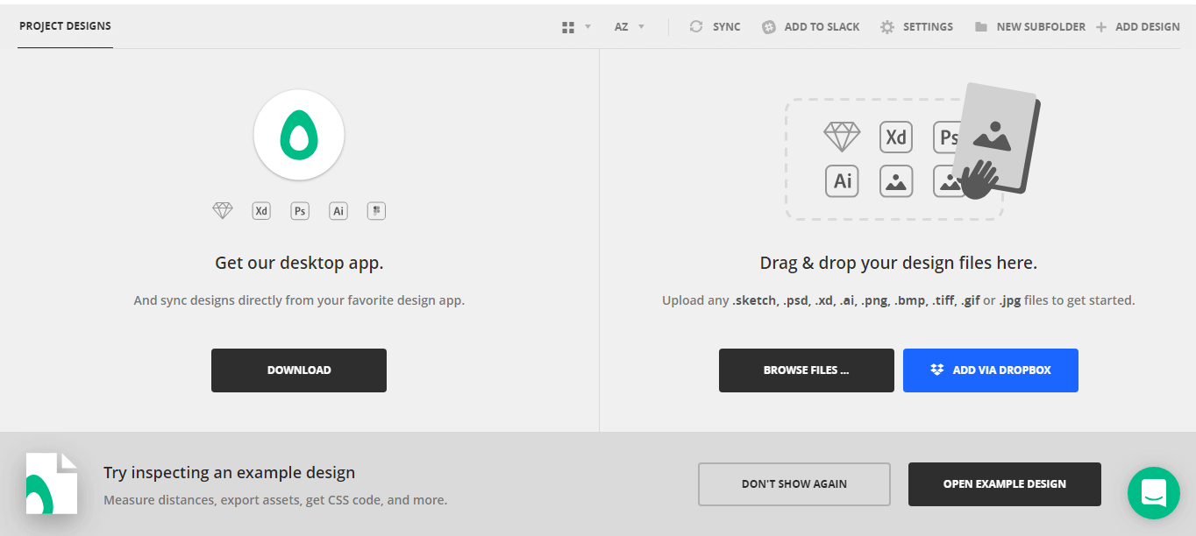The width and height of the screenshot is (1196, 536).
Task: Click the small Photoshop Ps icon under the logo
Action: [300, 211]
